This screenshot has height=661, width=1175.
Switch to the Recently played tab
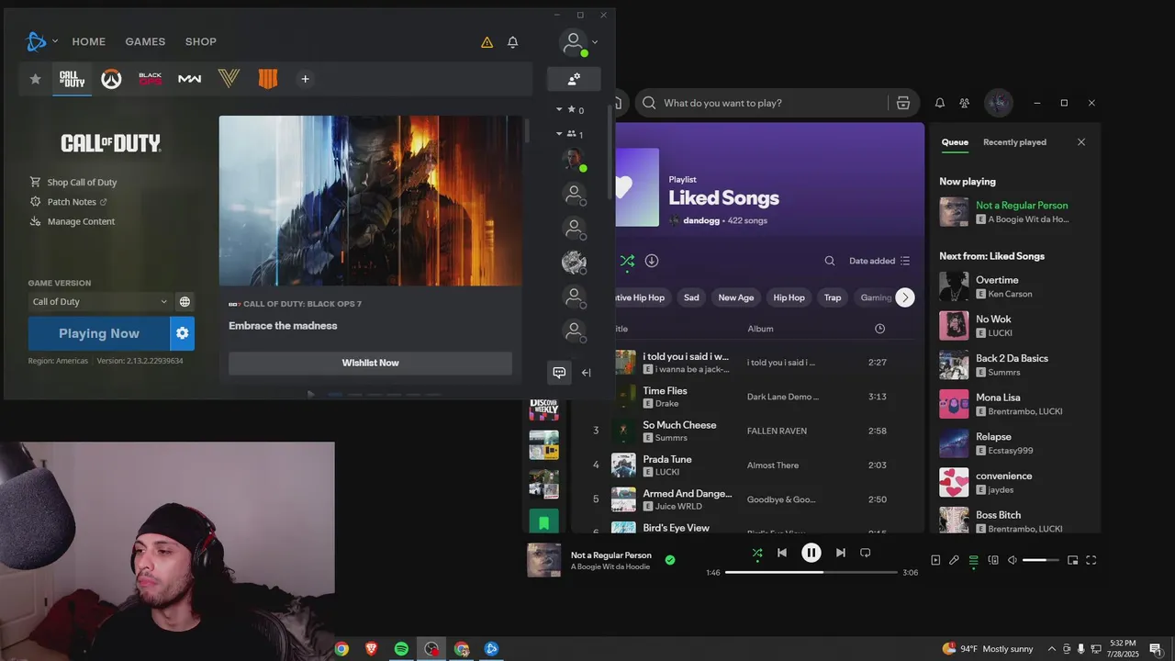point(1014,142)
